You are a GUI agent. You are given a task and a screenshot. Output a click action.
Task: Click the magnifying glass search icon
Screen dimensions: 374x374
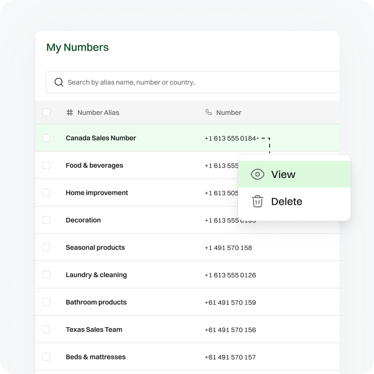click(x=59, y=82)
